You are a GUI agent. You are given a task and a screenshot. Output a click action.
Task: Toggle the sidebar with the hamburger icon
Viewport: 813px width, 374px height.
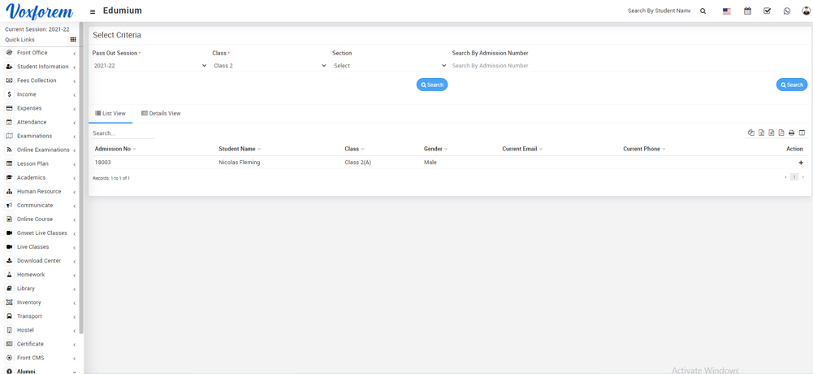pos(93,11)
